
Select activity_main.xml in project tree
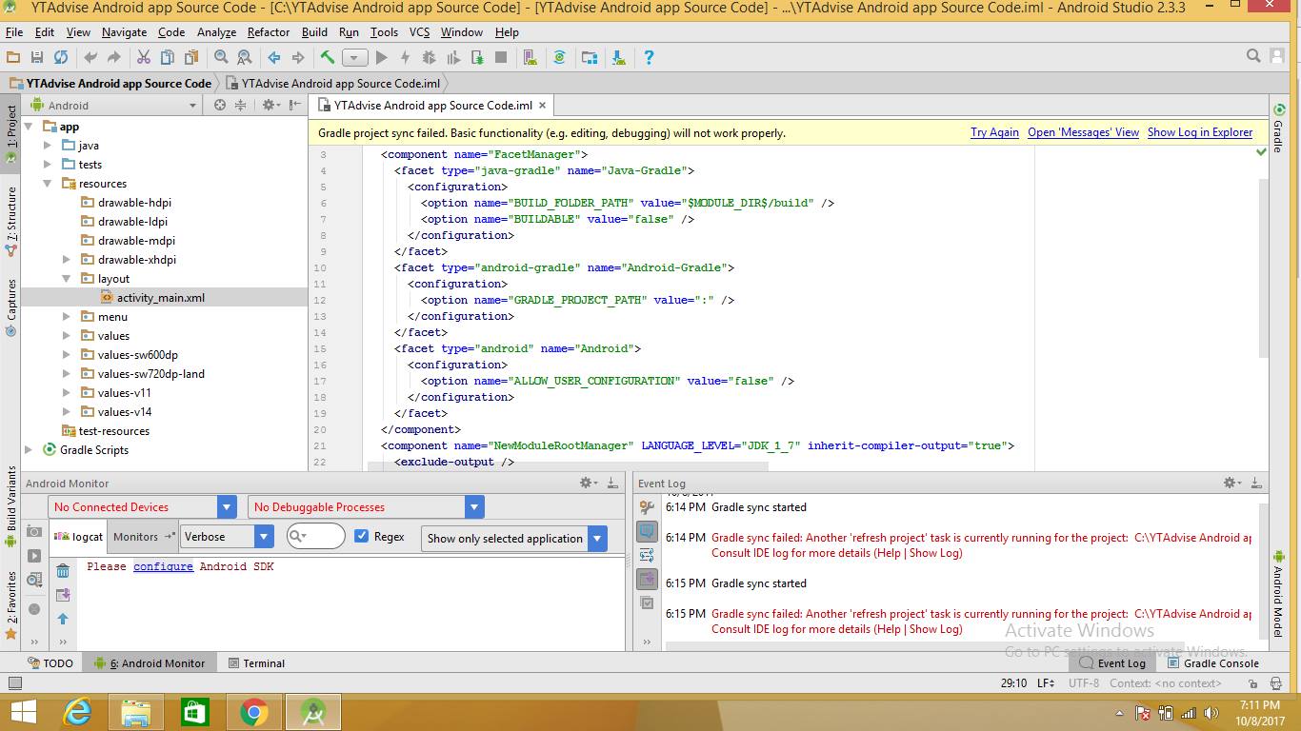coord(160,298)
